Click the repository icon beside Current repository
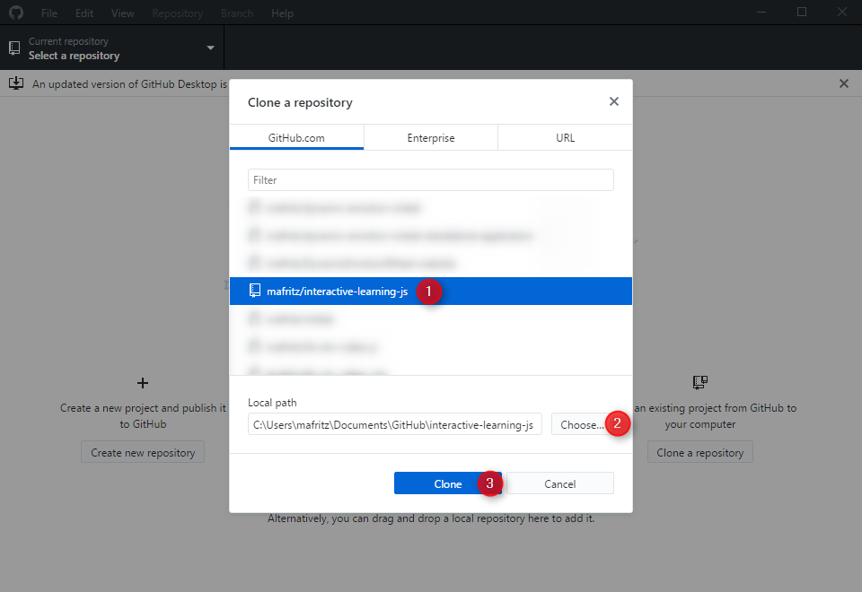 point(15,48)
